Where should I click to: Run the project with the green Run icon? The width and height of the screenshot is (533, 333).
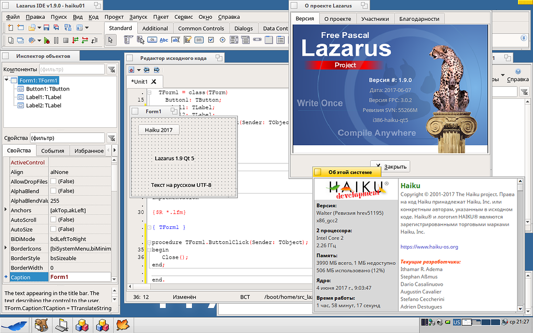click(x=46, y=40)
